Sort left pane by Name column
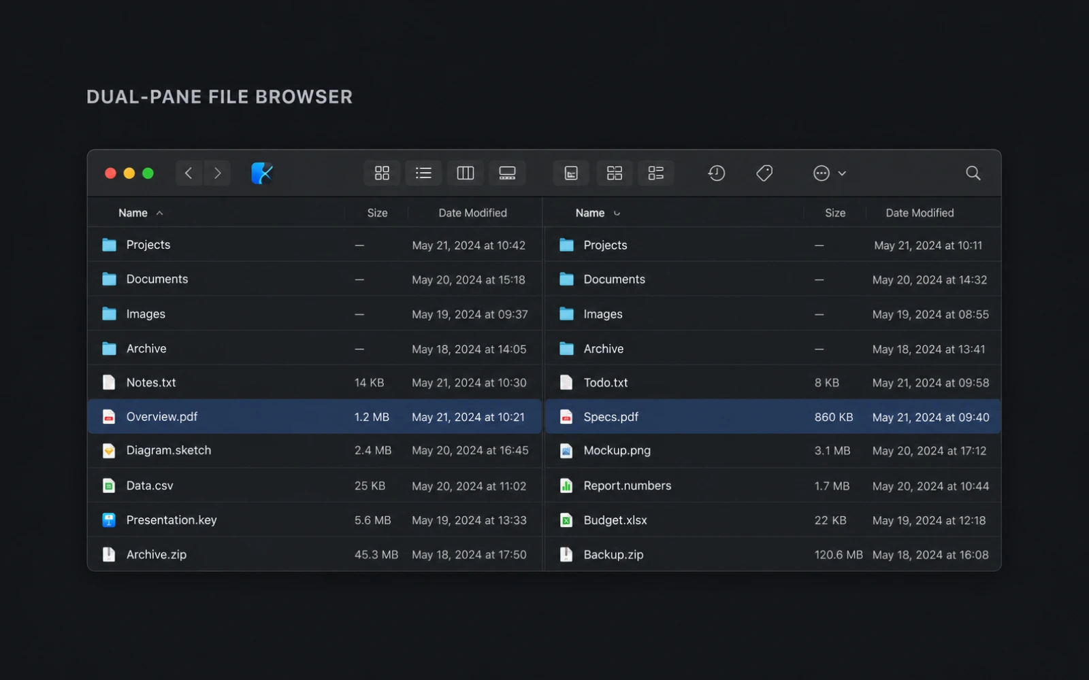This screenshot has height=680, width=1089. click(133, 213)
